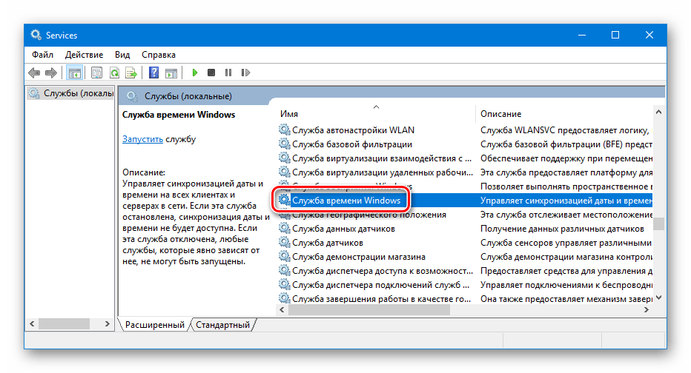Open Properties toolbar icon

point(96,73)
